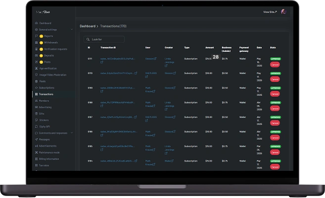Click external-link icon next to Blake creator
Screen dimensions: 325x198
[x=172, y=161]
